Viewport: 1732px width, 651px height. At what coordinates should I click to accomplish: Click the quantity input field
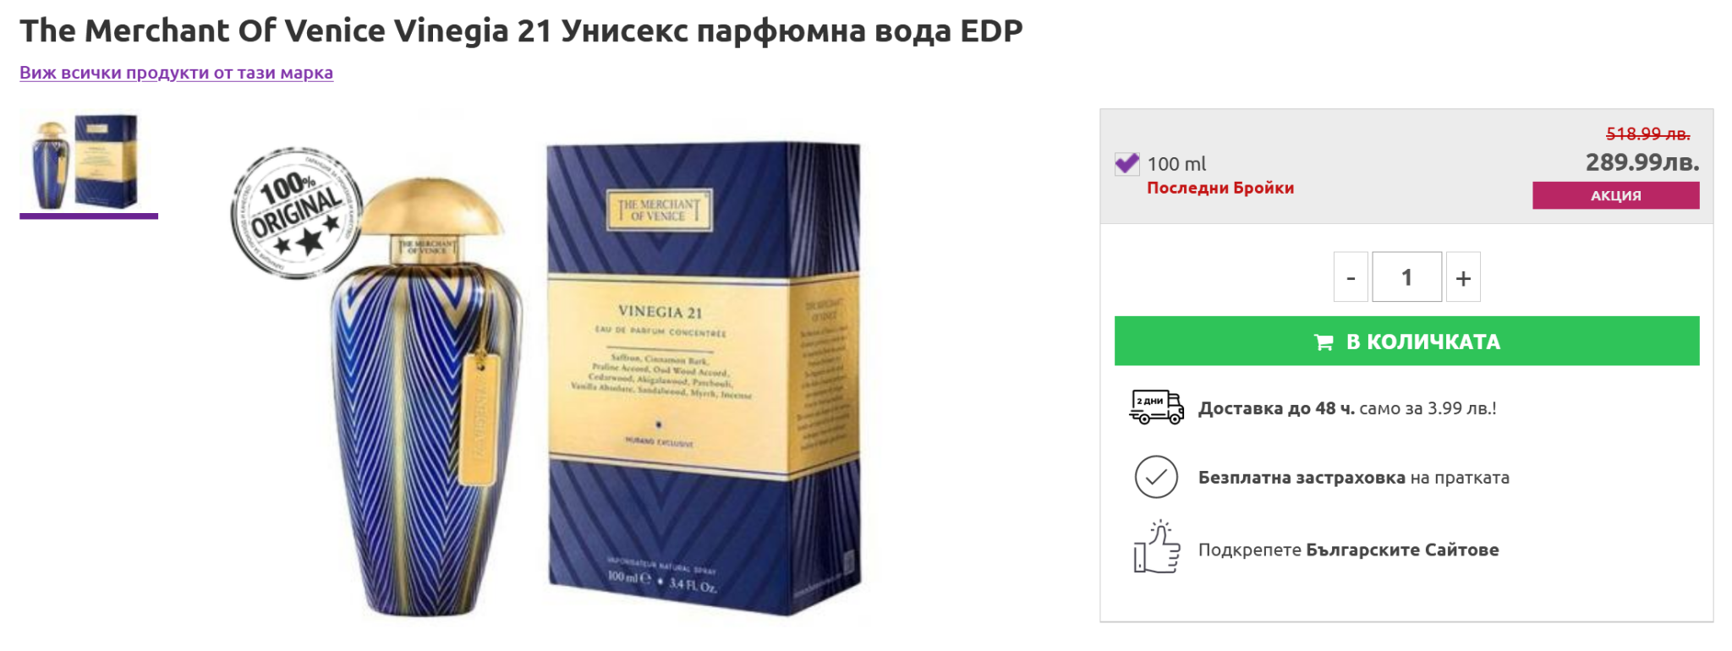click(1406, 276)
